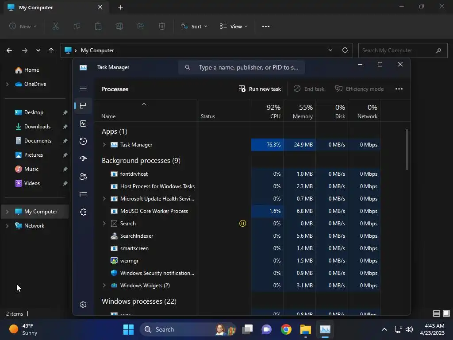Select the MoUSO Core Worker Process row
The width and height of the screenshot is (453, 340).
237,211
